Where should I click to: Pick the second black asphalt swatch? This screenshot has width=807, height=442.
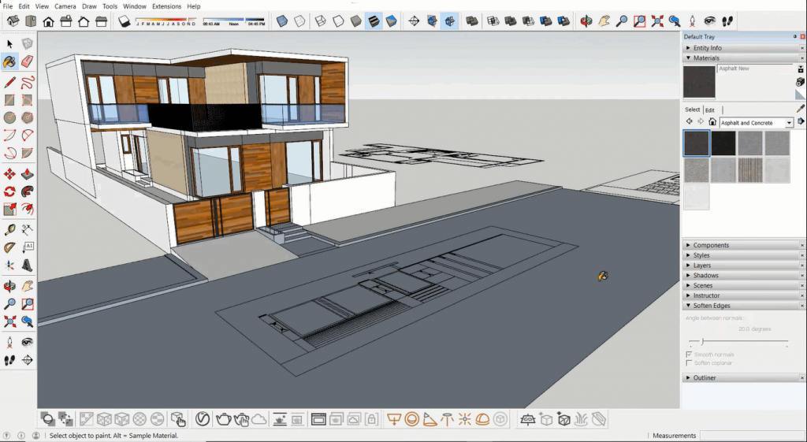pos(723,143)
